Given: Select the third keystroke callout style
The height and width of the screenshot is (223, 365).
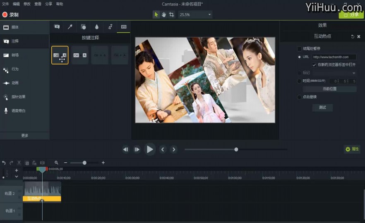Looking at the screenshot, I should (x=100, y=55).
